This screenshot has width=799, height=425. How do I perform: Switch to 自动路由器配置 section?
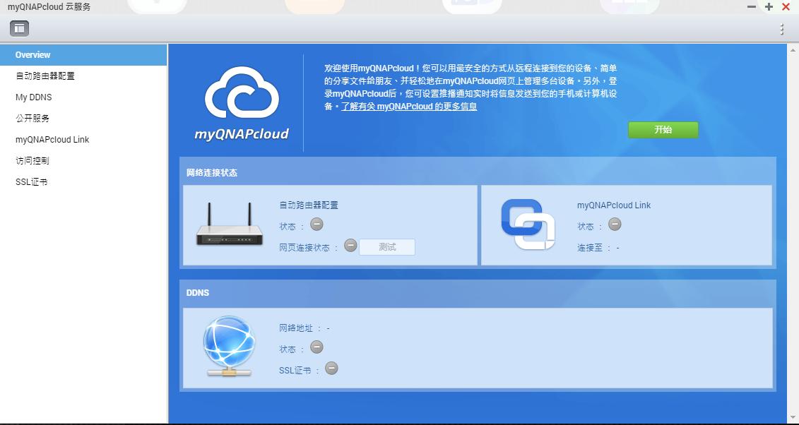click(x=43, y=76)
